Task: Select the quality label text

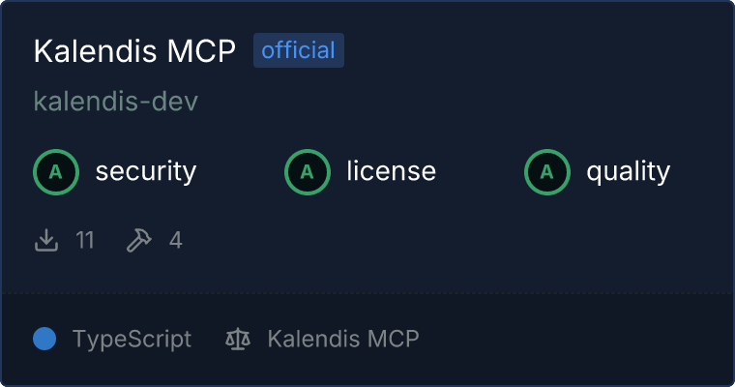Action: coord(629,171)
